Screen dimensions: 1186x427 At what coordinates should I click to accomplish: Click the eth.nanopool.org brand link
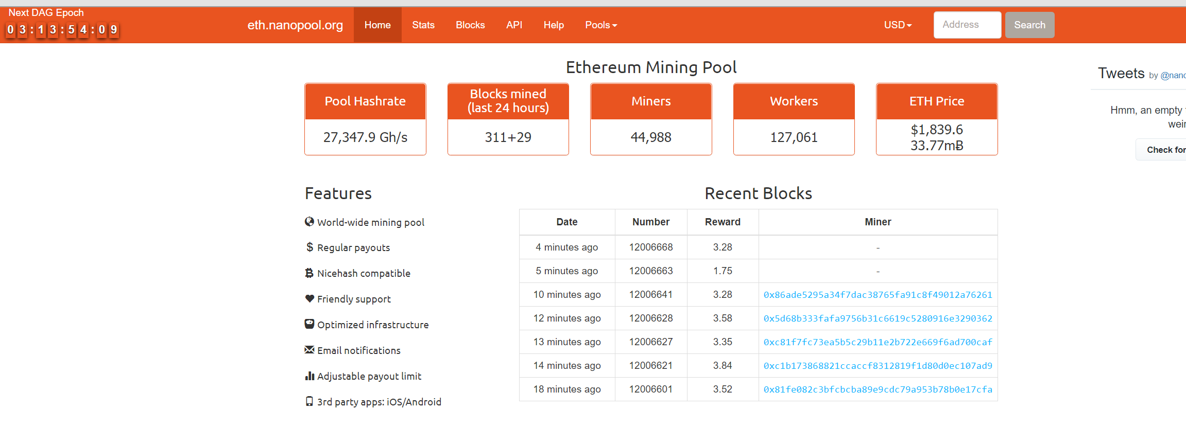[295, 25]
